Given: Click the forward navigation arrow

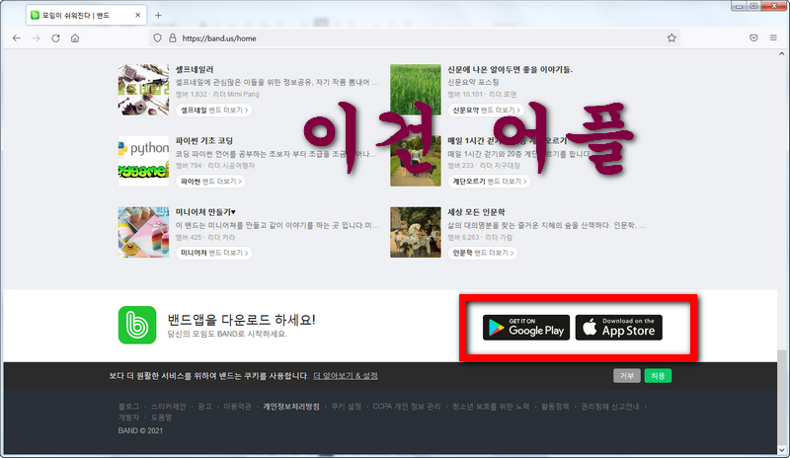Looking at the screenshot, I should (x=36, y=38).
